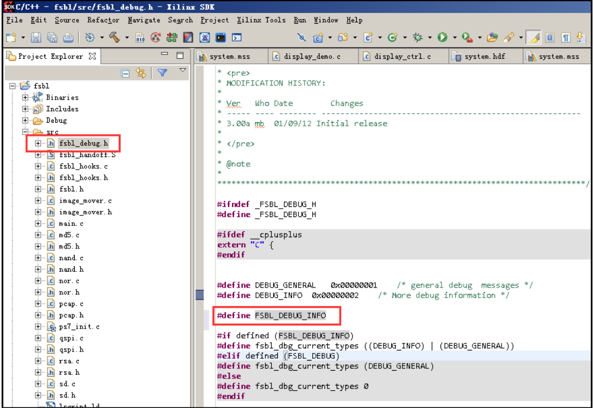The width and height of the screenshot is (593, 408).
Task: Click the build configuration icon
Action: click(90, 37)
